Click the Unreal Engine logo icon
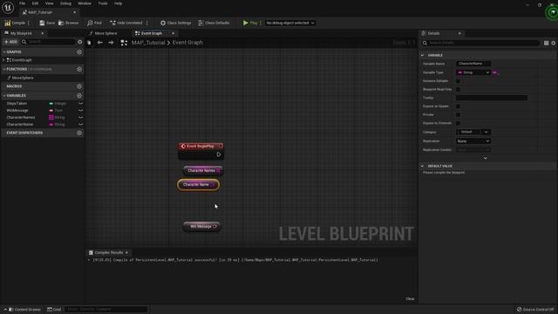This screenshot has height=314, width=558. click(x=8, y=7)
